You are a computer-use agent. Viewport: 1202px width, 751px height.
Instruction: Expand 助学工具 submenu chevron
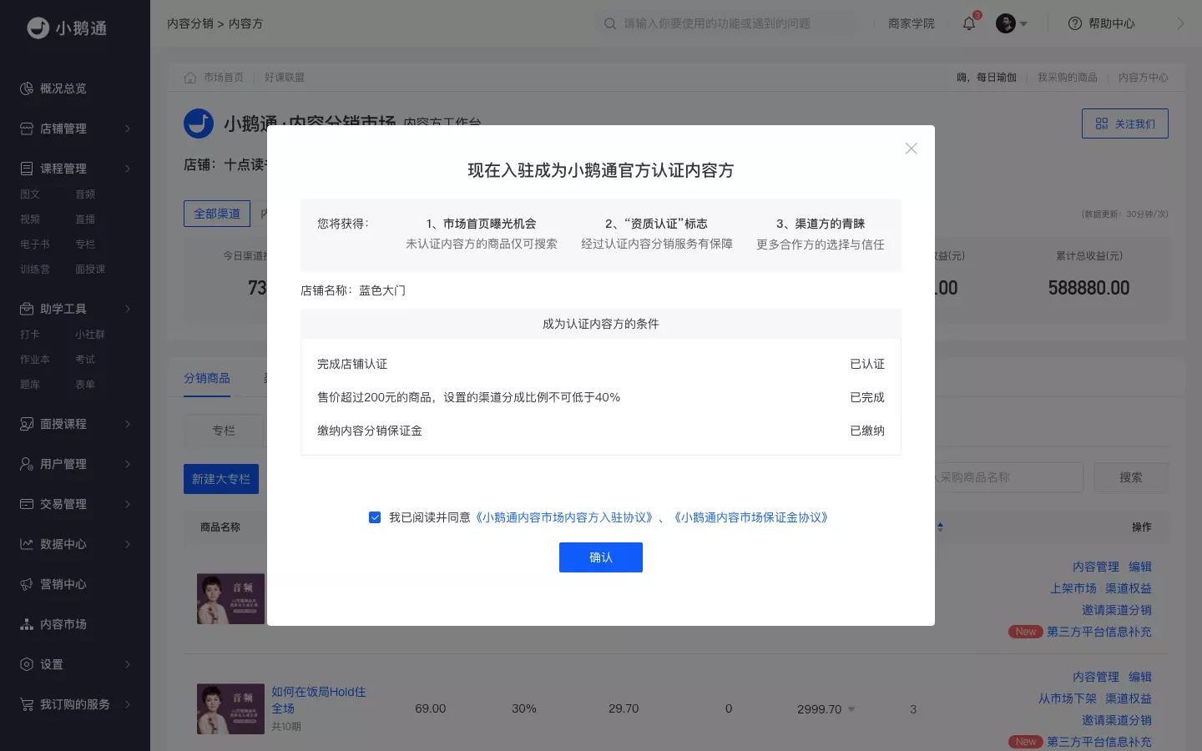[128, 309]
